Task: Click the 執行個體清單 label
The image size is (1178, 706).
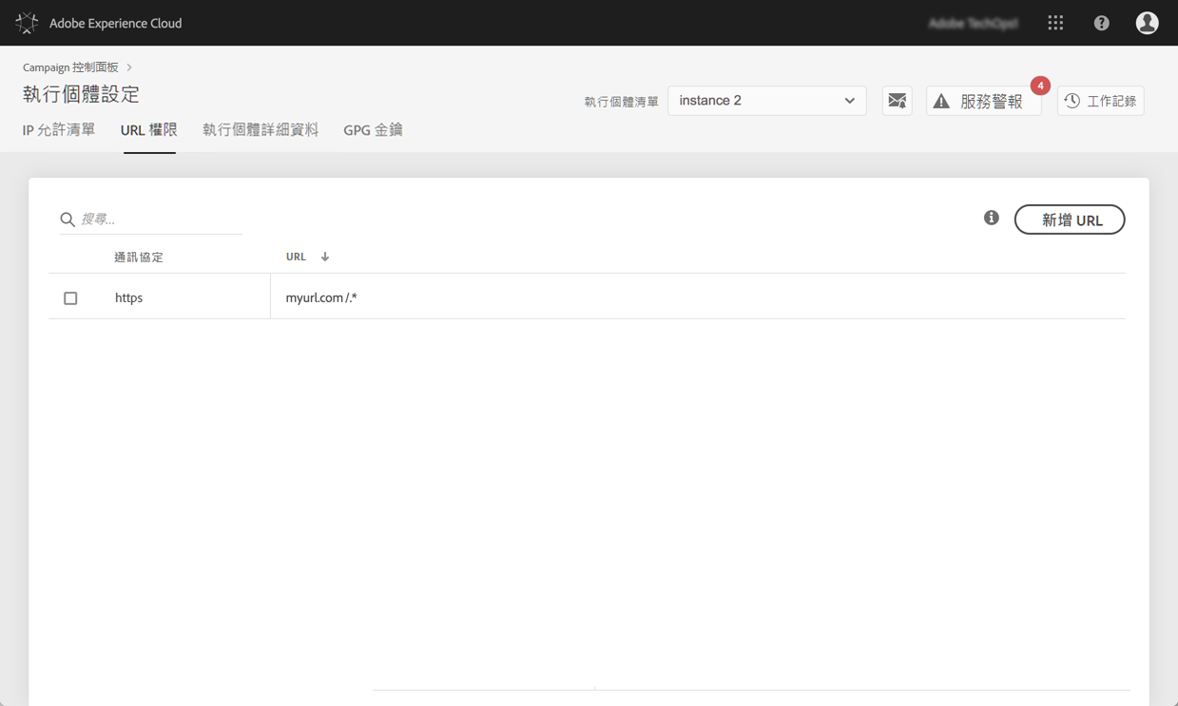Action: [621, 102]
